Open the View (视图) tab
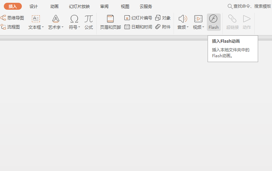 [x=125, y=6]
